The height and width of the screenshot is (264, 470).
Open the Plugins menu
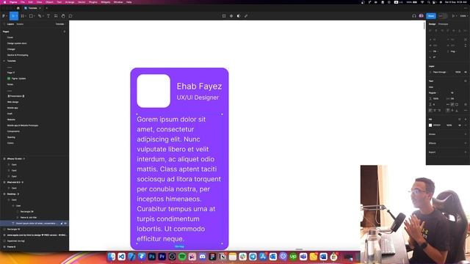click(x=93, y=2)
